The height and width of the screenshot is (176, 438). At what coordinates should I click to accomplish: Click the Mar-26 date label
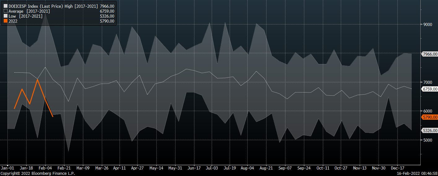pos(102,168)
